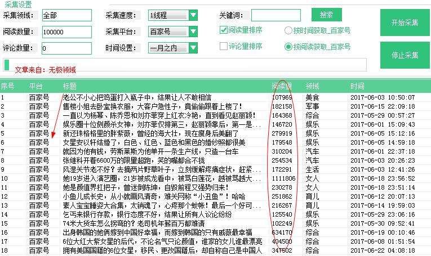Stop collecting with 停止采集 button
The width and height of the screenshot is (431, 256).
coord(405,55)
